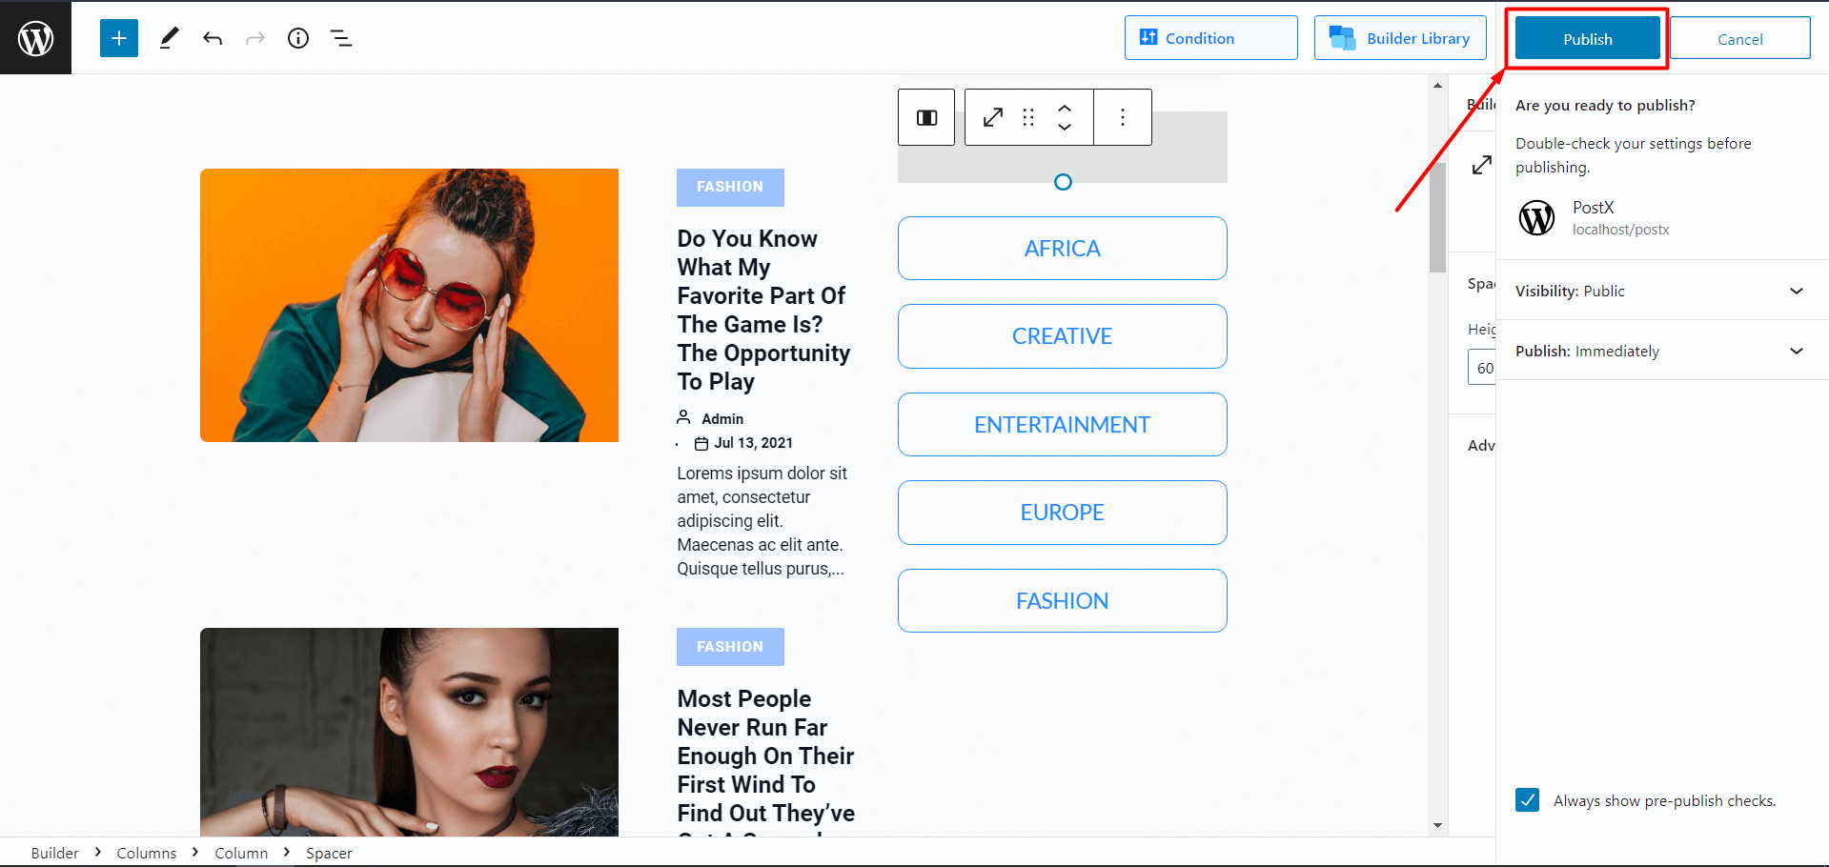
Task: Uncheck Always show pre-publish checks
Action: click(x=1527, y=800)
